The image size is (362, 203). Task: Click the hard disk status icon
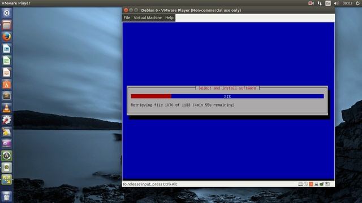[x=300, y=184]
